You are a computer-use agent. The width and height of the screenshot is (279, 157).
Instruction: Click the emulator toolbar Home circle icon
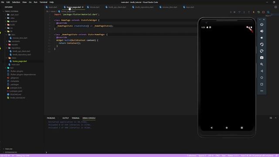tap(262, 78)
